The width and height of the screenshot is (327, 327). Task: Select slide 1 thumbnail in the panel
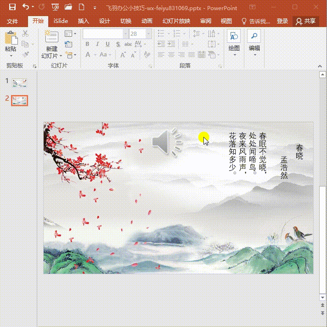coord(20,83)
